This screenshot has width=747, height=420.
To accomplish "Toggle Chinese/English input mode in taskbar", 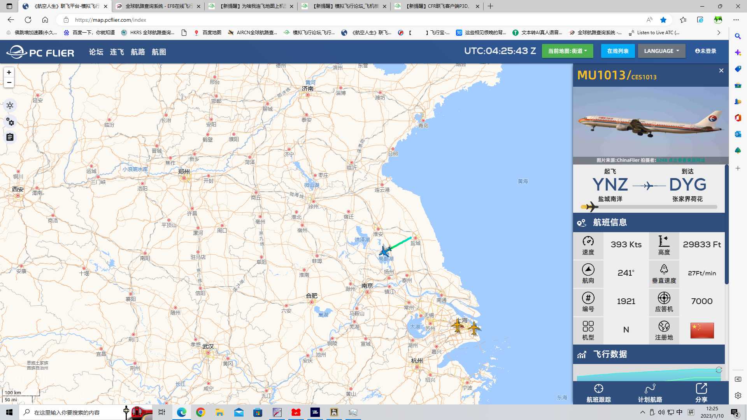I will coord(679,412).
